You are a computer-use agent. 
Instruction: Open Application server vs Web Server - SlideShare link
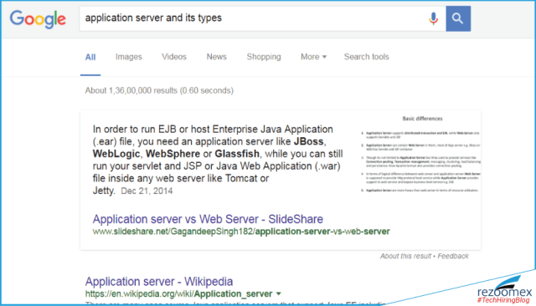click(x=208, y=219)
